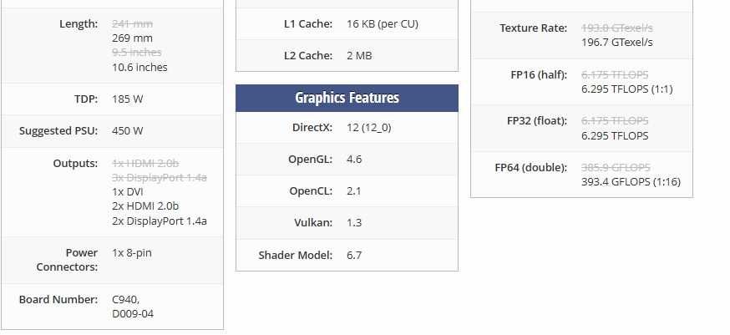Select the 1x DVI output entry
The image size is (730, 335).
[x=129, y=192]
